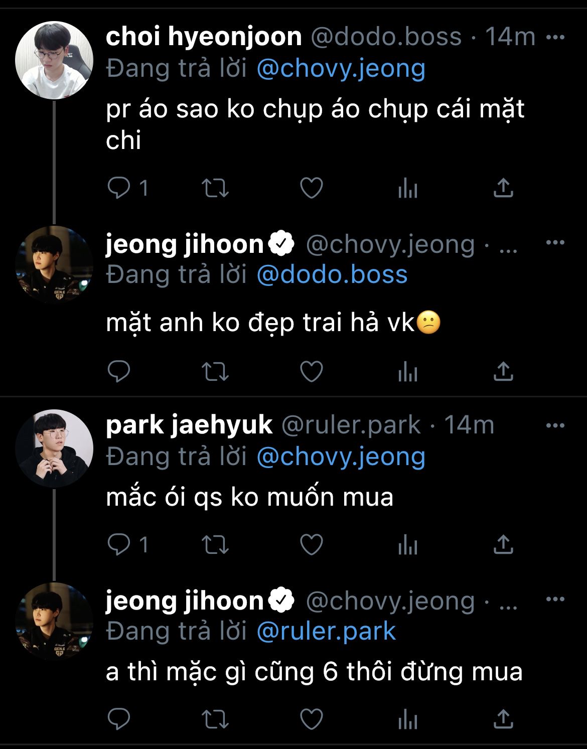View analytics on choi hyeonjoon's tweet

(407, 189)
